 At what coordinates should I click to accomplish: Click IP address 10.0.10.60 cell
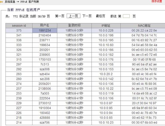pyautogui.click(x=106, y=45)
